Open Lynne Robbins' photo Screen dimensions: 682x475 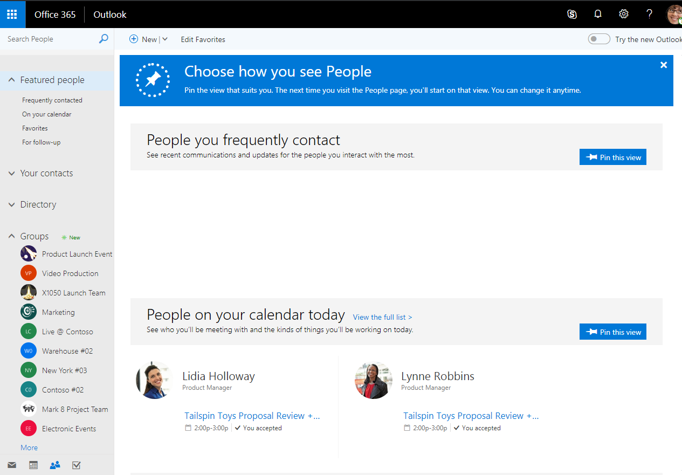click(373, 380)
